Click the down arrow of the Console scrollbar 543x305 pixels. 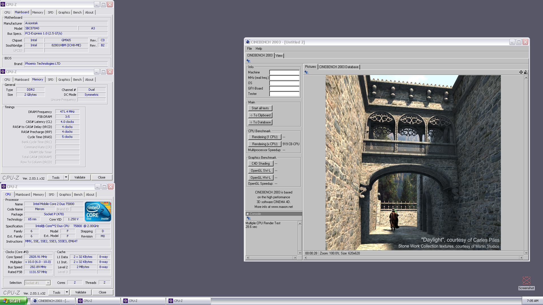[300, 253]
